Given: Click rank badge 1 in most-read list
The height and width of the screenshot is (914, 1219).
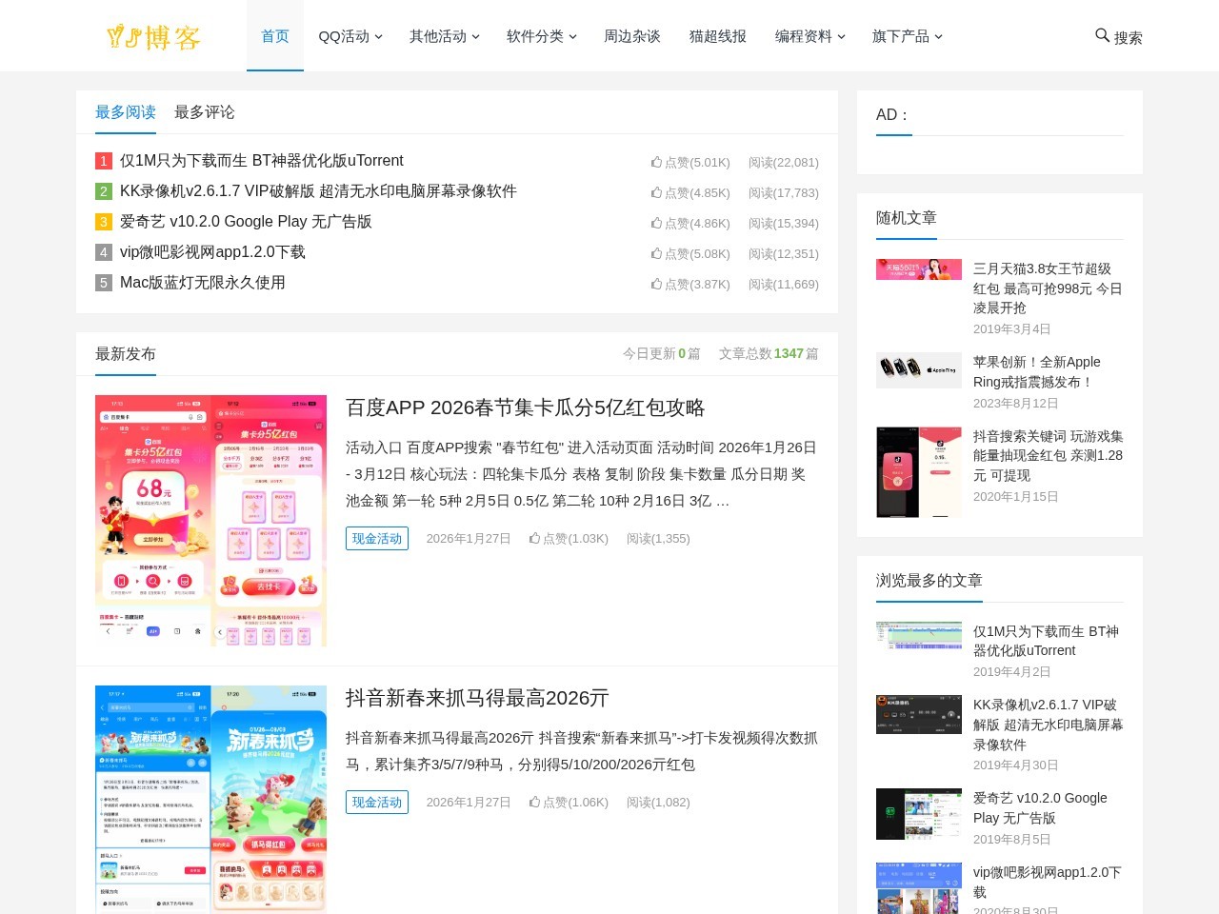Looking at the screenshot, I should click(x=104, y=161).
